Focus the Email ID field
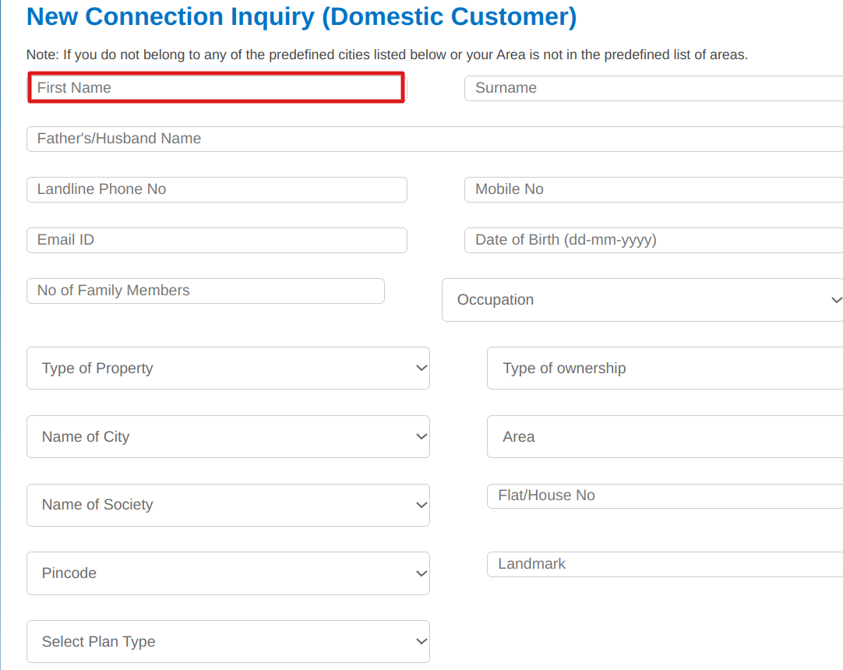 [x=217, y=240]
